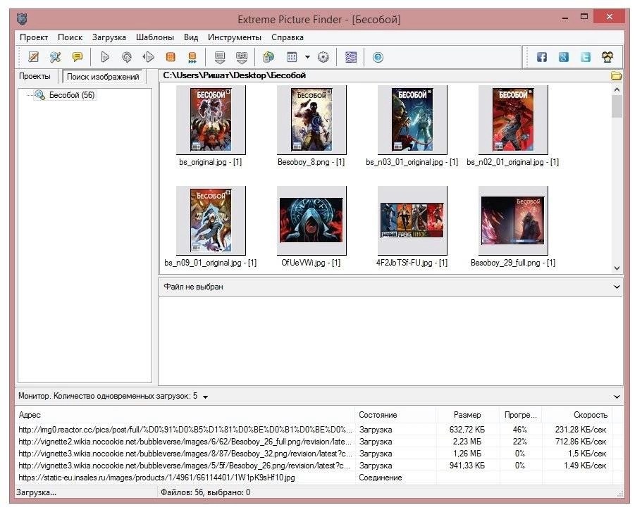Click the Состояние column header
The height and width of the screenshot is (517, 642).
(395, 415)
